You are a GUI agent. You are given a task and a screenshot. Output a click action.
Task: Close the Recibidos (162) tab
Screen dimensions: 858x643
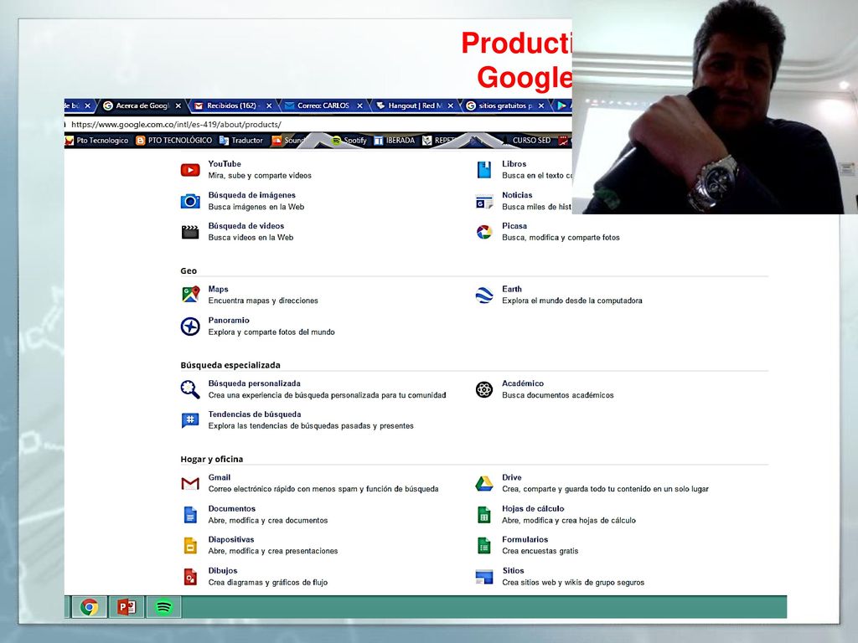click(x=269, y=106)
